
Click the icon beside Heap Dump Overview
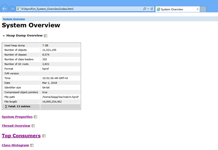[x=46, y=36]
